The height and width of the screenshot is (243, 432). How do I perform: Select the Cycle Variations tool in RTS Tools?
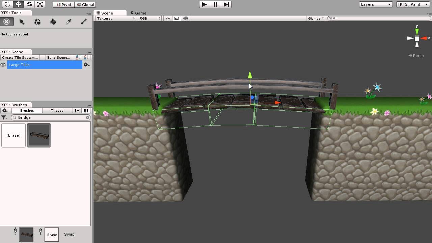coord(37,22)
